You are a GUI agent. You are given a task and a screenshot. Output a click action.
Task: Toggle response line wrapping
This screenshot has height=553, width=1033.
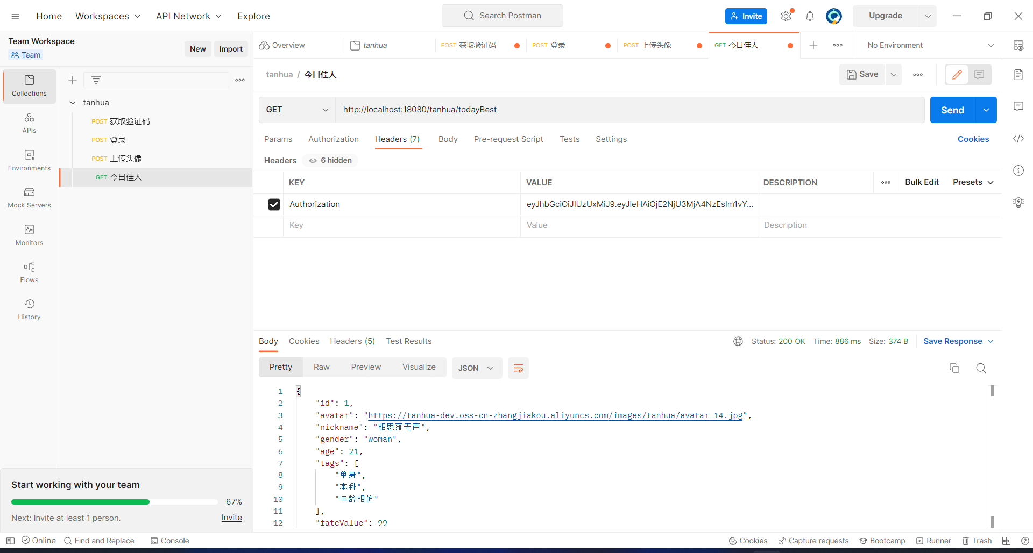(518, 368)
